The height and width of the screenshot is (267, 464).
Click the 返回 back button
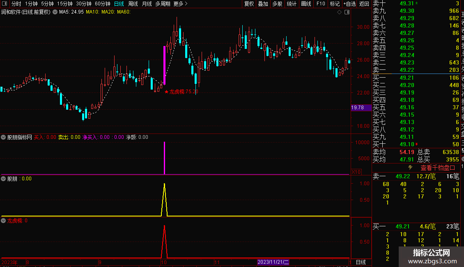click(x=364, y=4)
